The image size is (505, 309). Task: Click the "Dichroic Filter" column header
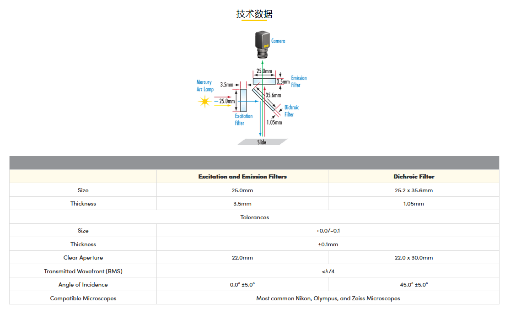click(x=414, y=177)
